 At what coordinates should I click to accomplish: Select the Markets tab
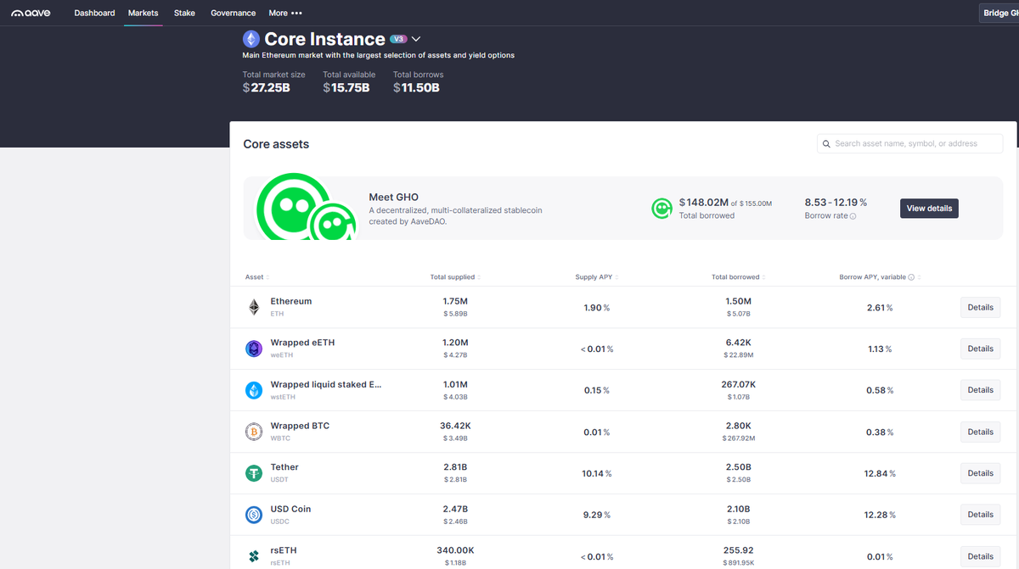coord(144,13)
